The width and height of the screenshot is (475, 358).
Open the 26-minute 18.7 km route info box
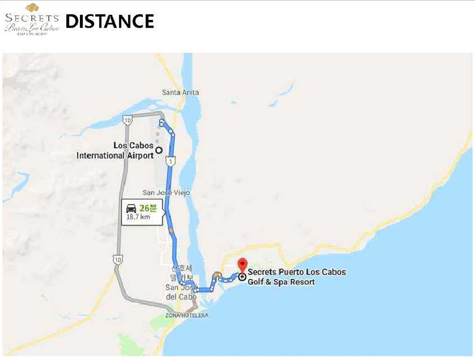(142, 212)
